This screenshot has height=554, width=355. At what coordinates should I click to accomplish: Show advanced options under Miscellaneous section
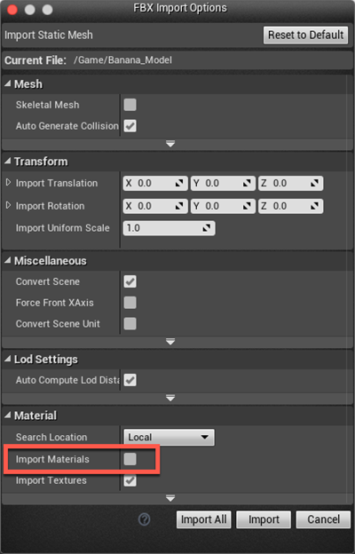point(170,342)
